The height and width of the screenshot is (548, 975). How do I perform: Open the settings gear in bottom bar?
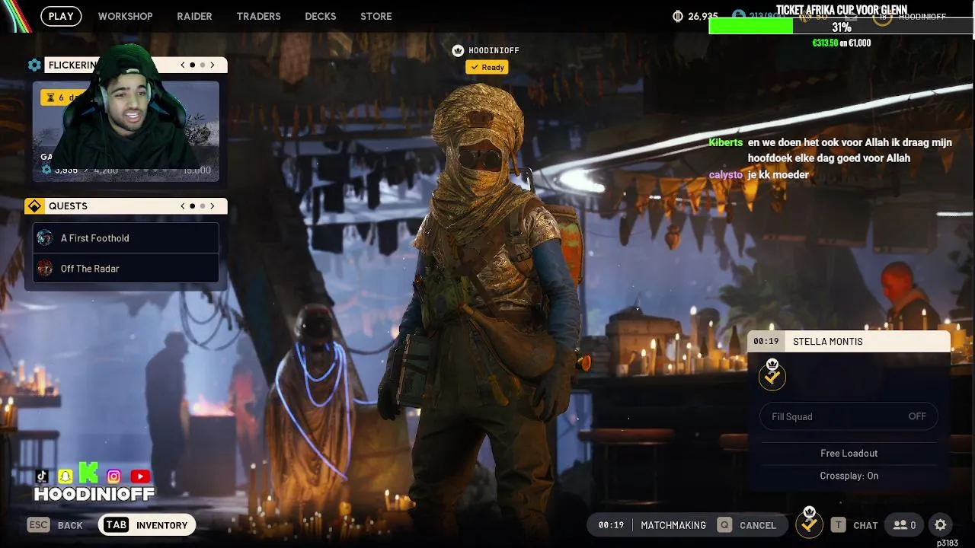click(x=941, y=525)
